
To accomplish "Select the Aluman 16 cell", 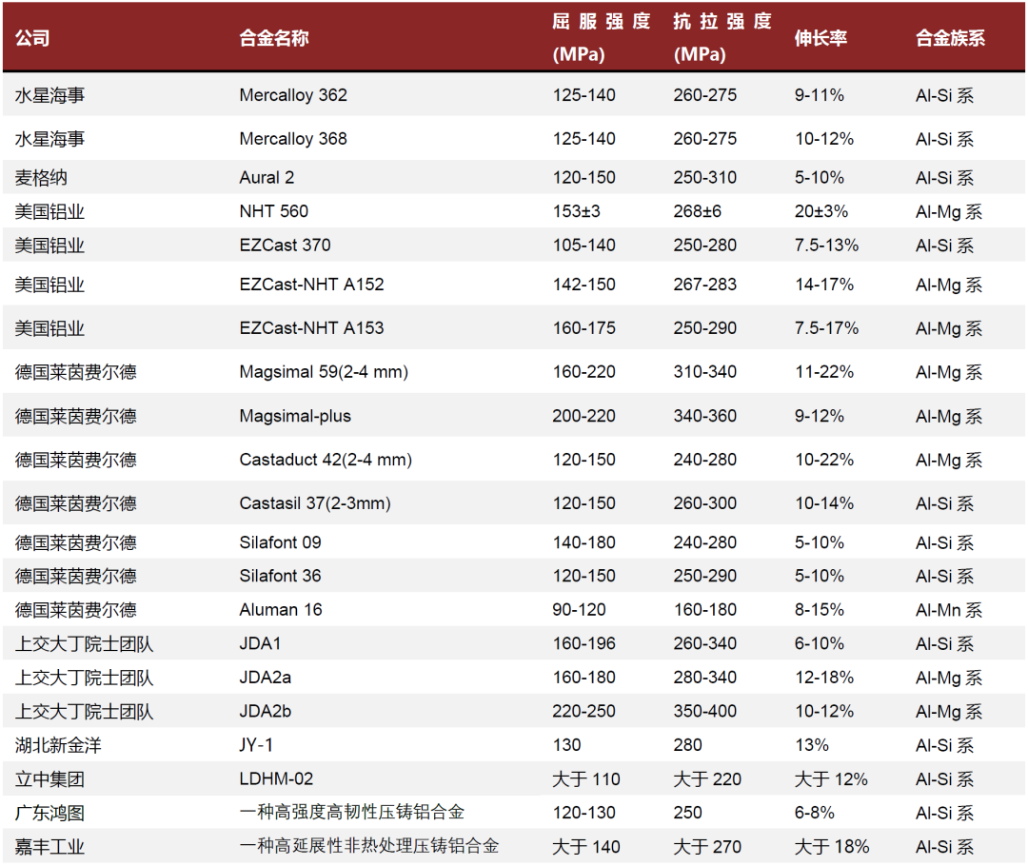I will click(281, 610).
